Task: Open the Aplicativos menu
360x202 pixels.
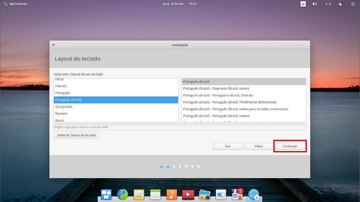Action: click(x=15, y=4)
